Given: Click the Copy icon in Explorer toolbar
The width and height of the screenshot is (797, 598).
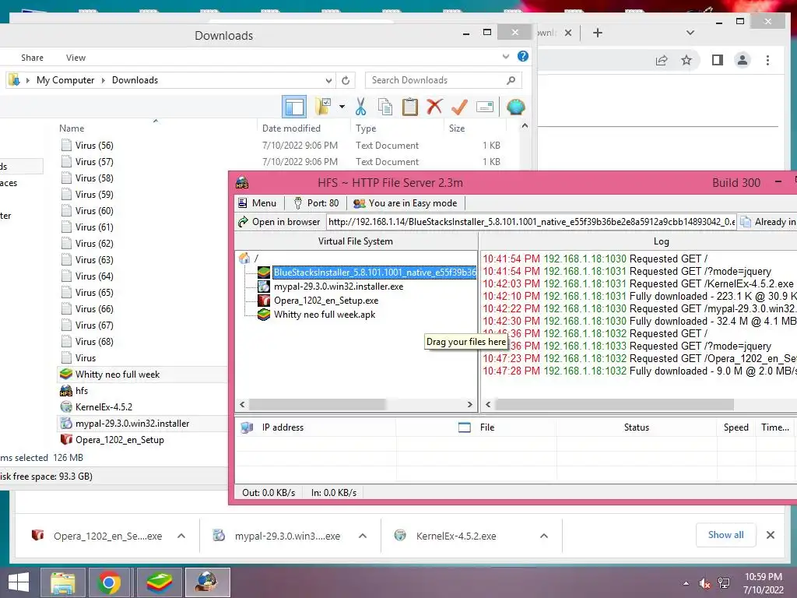Looking at the screenshot, I should [384, 107].
